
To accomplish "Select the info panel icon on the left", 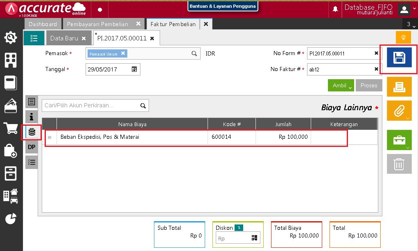I will [32, 117].
